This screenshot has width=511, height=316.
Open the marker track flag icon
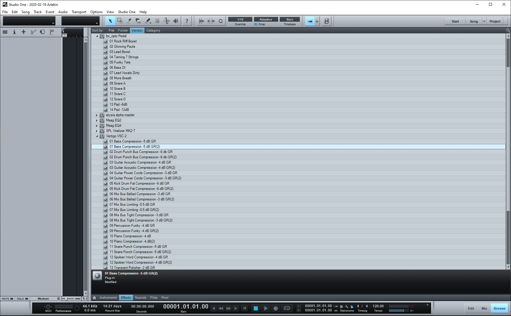(x=52, y=32)
